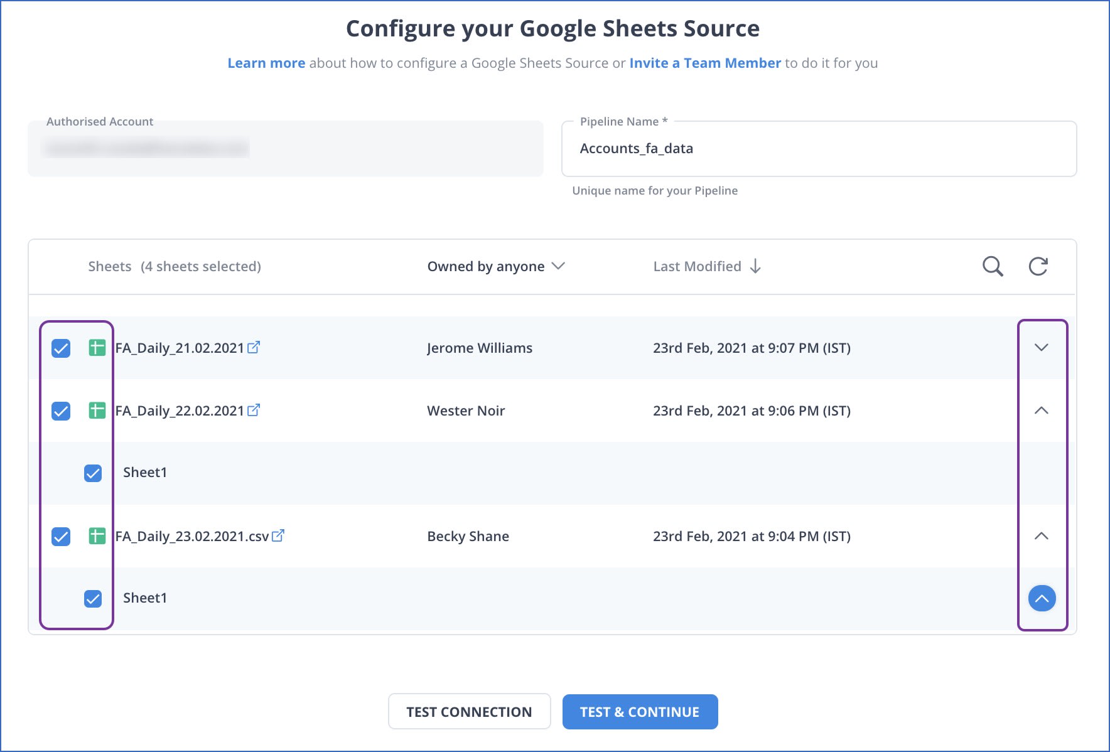Screen dimensions: 1110x752
Task: Open FA_Daily_22.02.2021 external link icon
Action: click(254, 410)
